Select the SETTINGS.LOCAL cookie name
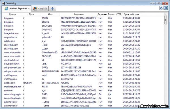 coord(50,83)
